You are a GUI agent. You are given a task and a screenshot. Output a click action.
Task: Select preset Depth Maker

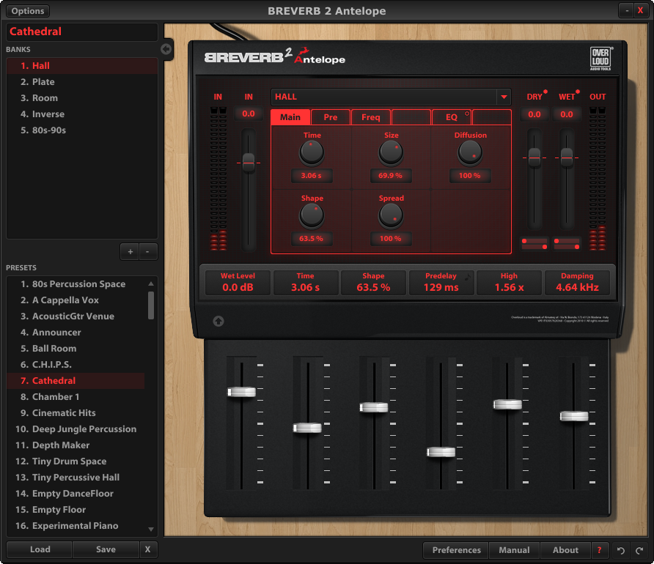coord(76,445)
